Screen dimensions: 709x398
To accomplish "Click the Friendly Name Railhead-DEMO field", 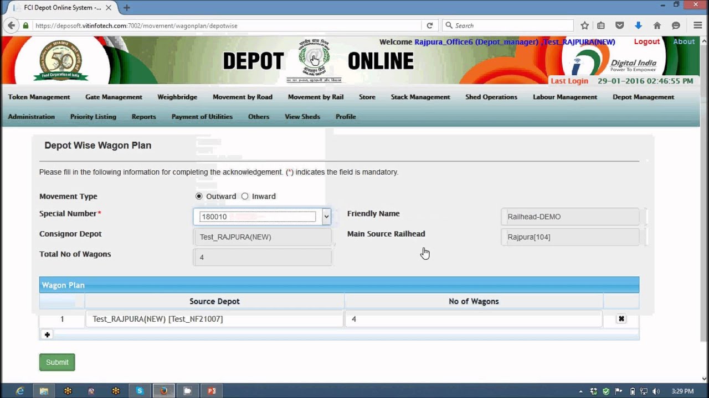I will click(570, 217).
